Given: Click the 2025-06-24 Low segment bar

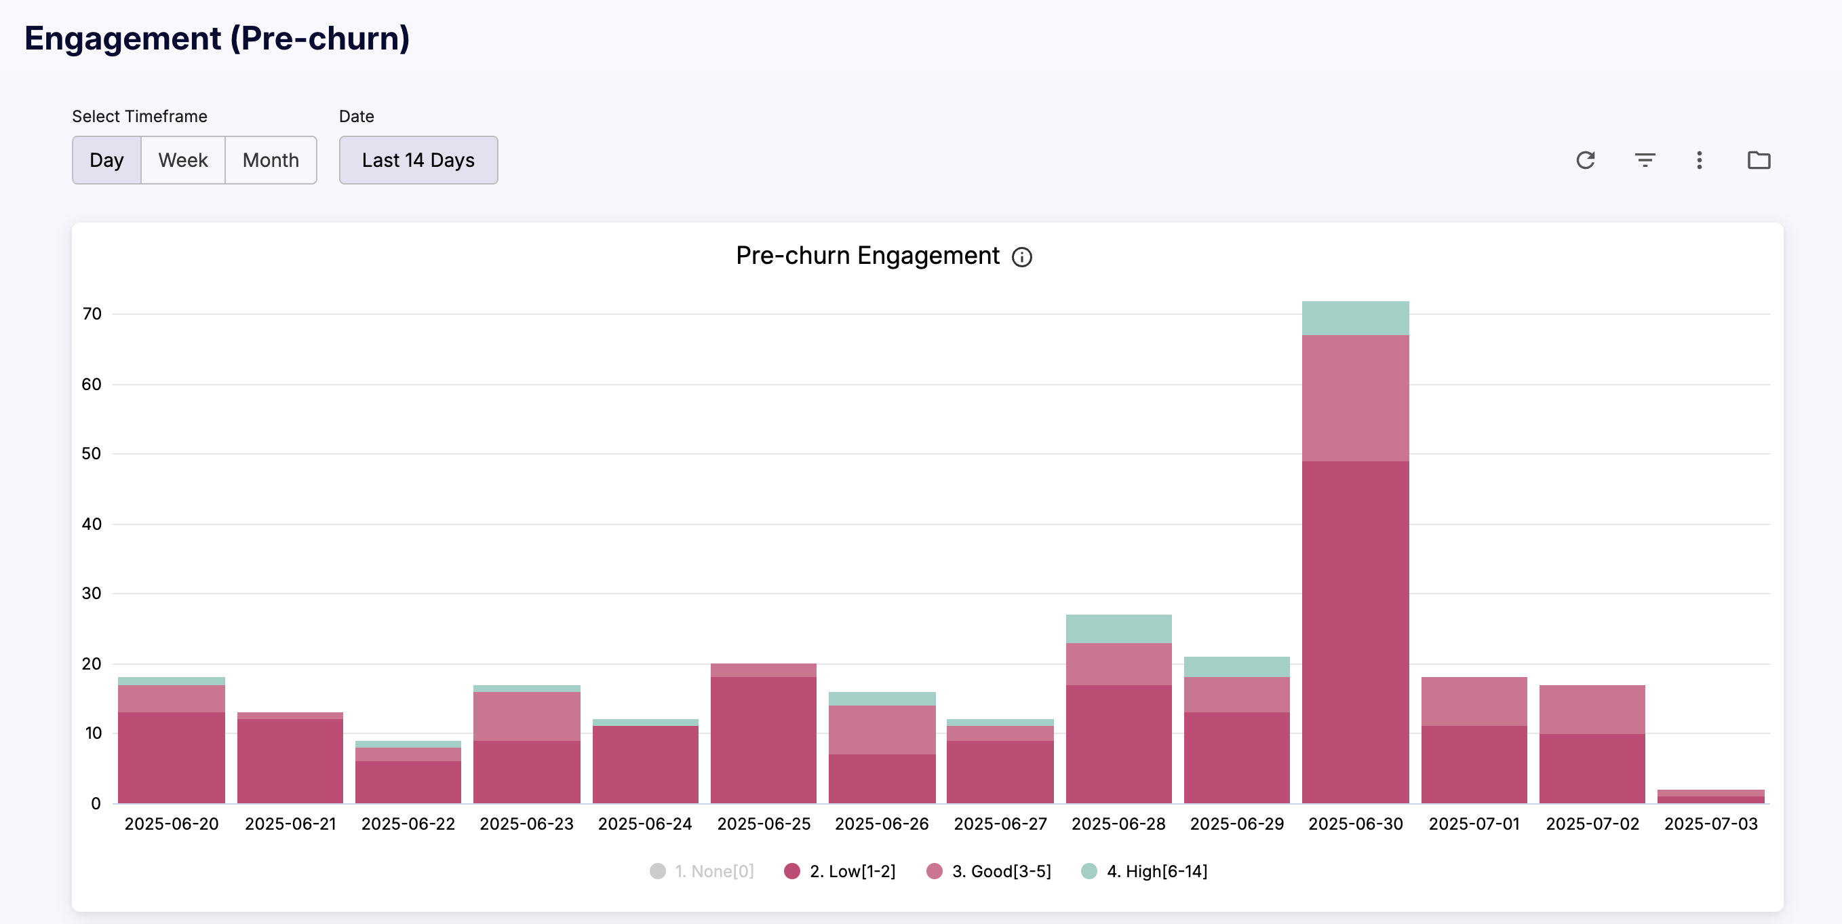Looking at the screenshot, I should 645,765.
